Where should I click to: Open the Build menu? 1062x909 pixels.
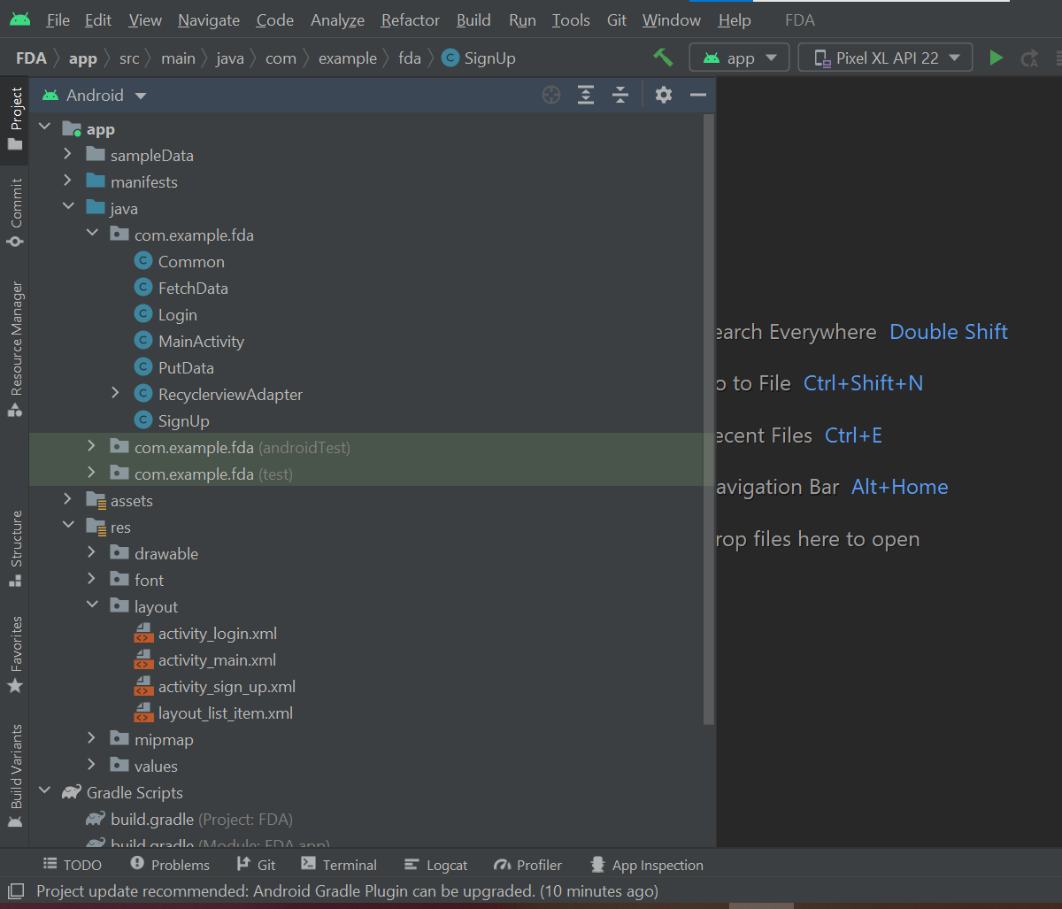tap(474, 20)
